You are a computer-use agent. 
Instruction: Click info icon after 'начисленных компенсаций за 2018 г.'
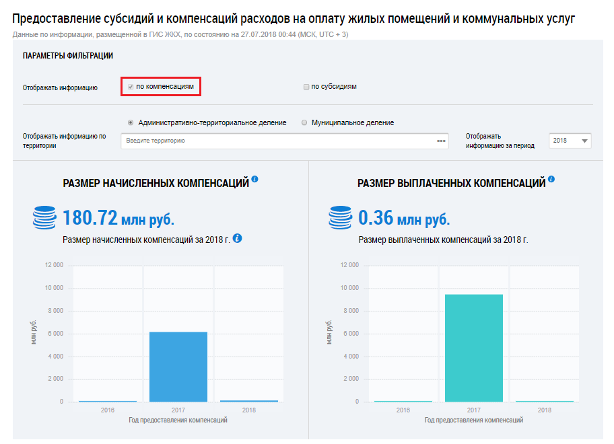point(238,238)
